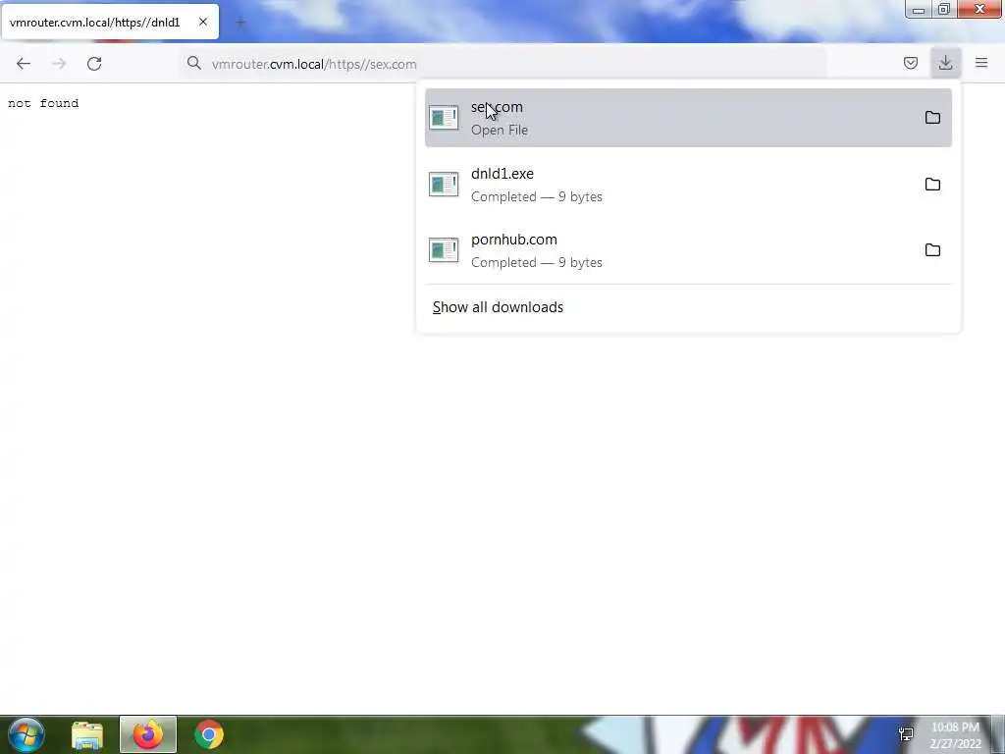Click Show all downloads
The height and width of the screenshot is (754, 1005).
click(498, 307)
